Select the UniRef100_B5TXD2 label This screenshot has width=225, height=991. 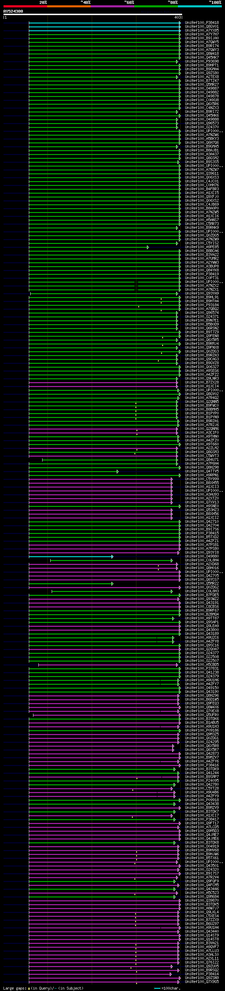click(x=202, y=537)
